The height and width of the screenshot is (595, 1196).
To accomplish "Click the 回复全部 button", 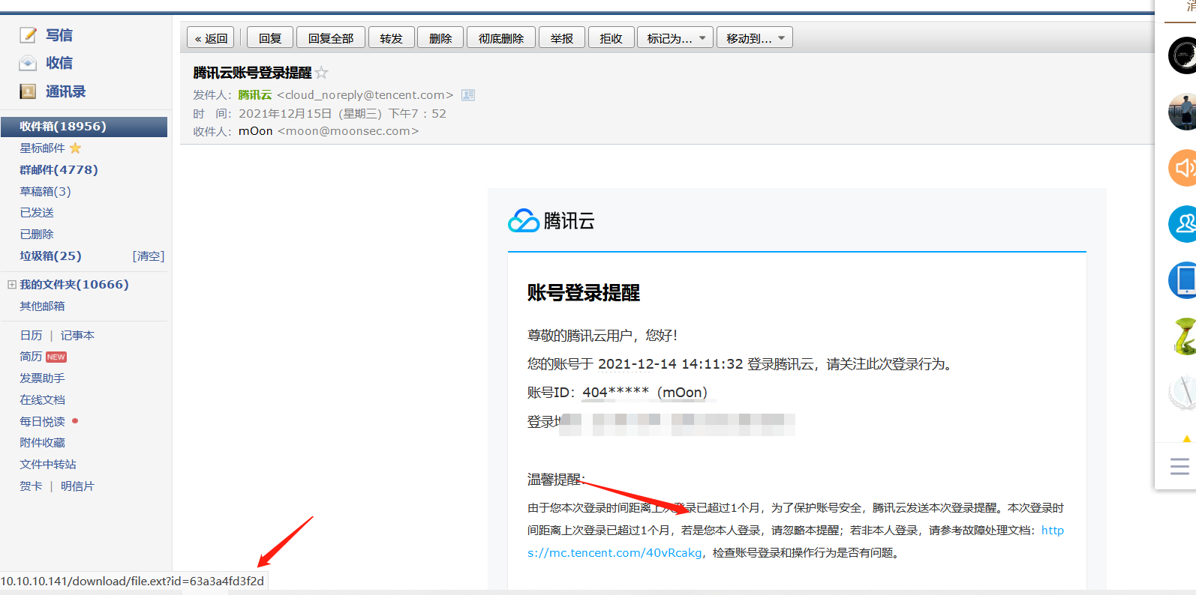I will 331,38.
